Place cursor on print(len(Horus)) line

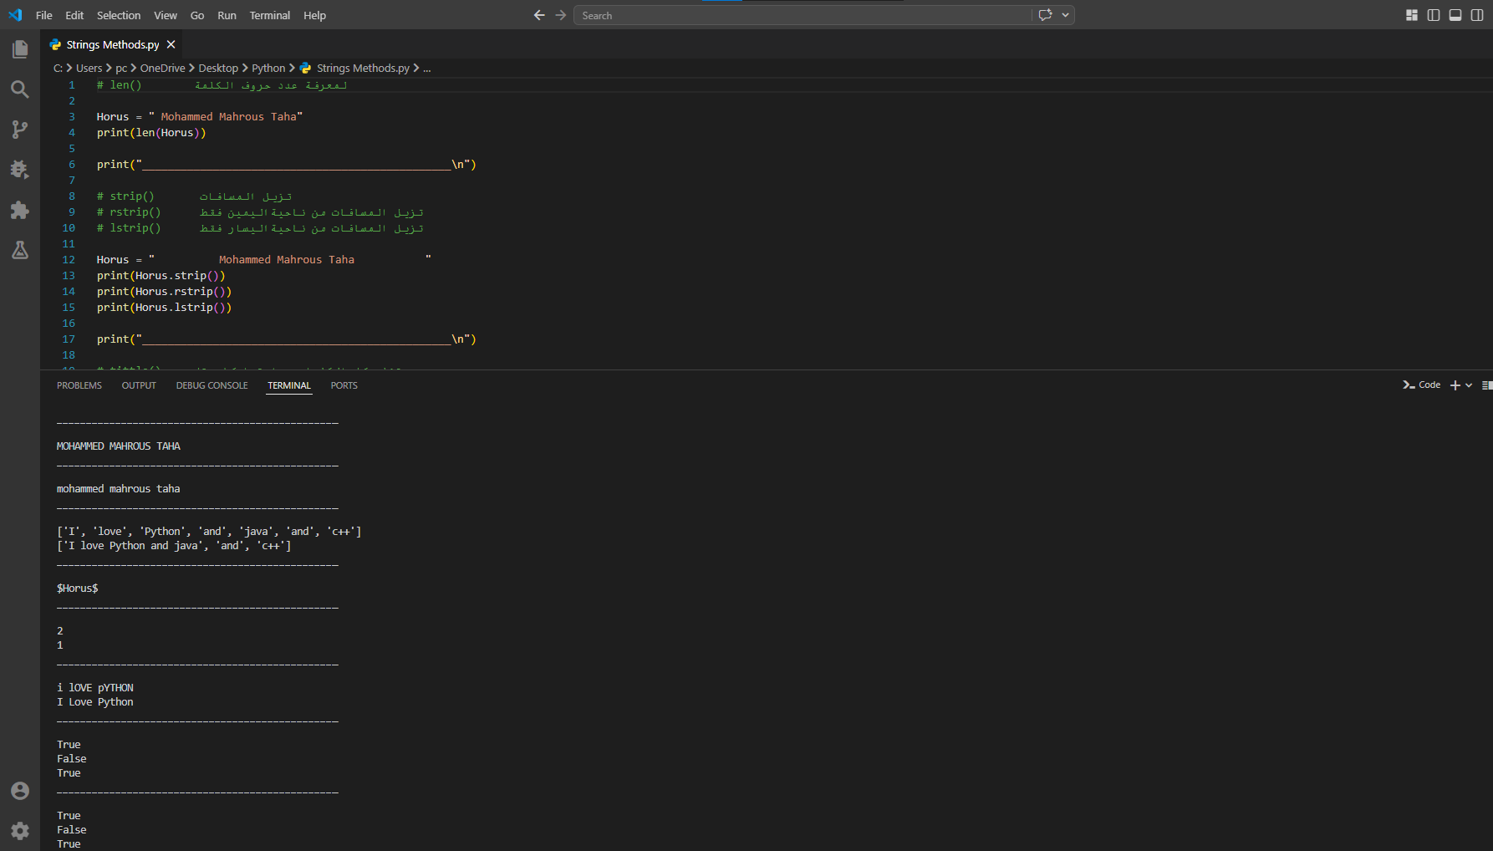(151, 133)
